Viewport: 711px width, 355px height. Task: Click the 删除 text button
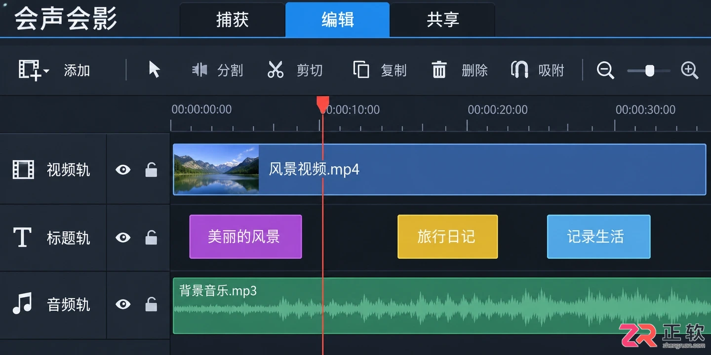474,71
